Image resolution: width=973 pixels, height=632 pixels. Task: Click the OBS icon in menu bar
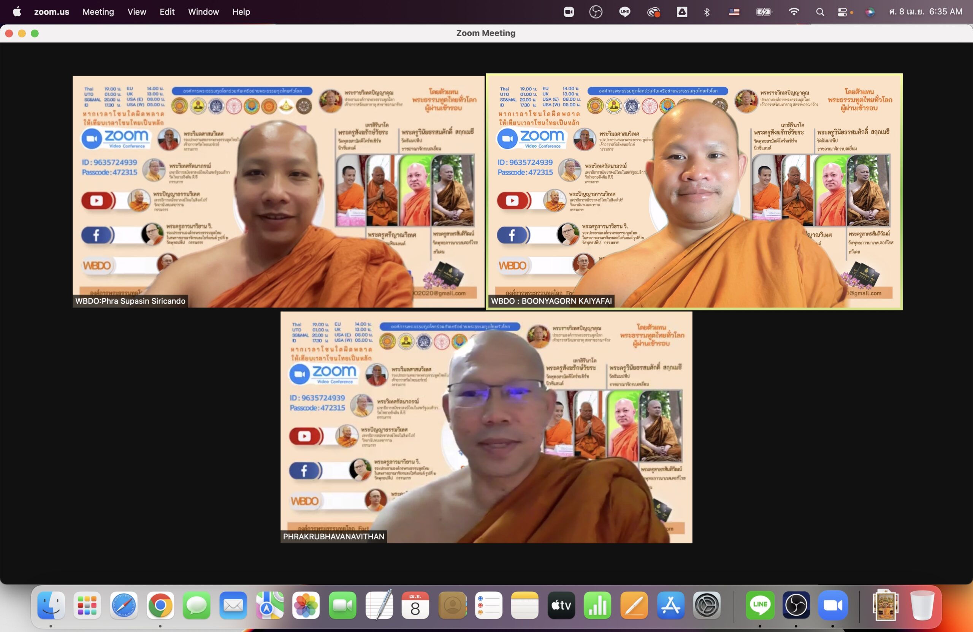pos(596,12)
